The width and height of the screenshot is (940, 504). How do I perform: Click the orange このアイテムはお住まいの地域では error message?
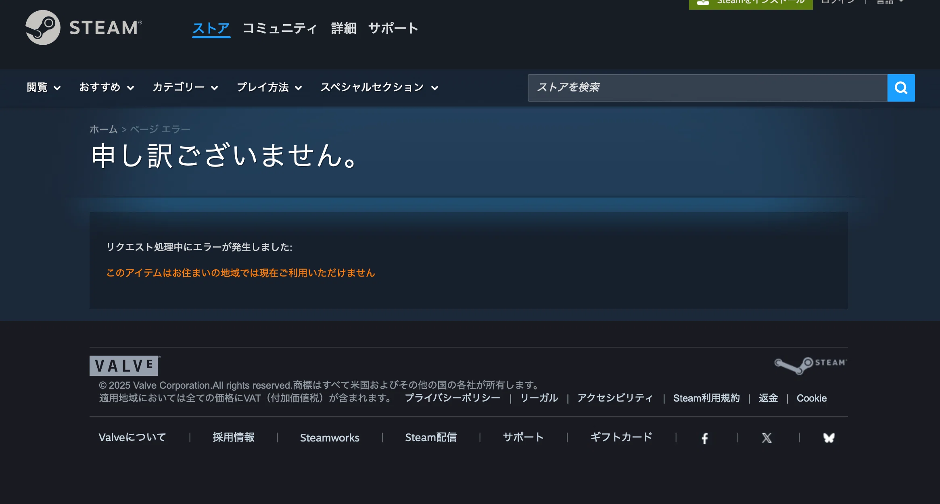coord(241,273)
